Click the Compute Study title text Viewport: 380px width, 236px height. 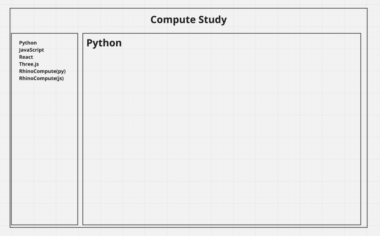coord(189,20)
